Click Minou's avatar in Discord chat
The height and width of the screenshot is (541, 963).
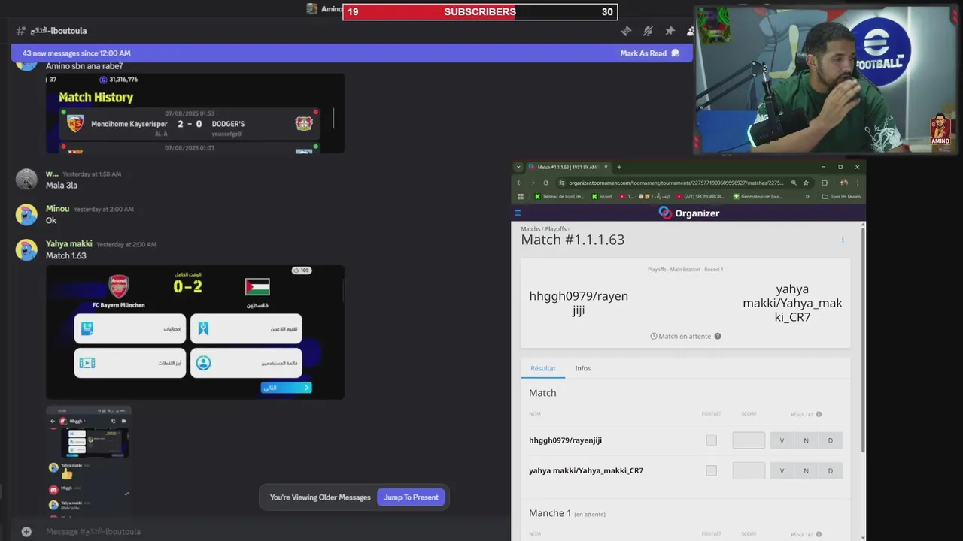[26, 214]
